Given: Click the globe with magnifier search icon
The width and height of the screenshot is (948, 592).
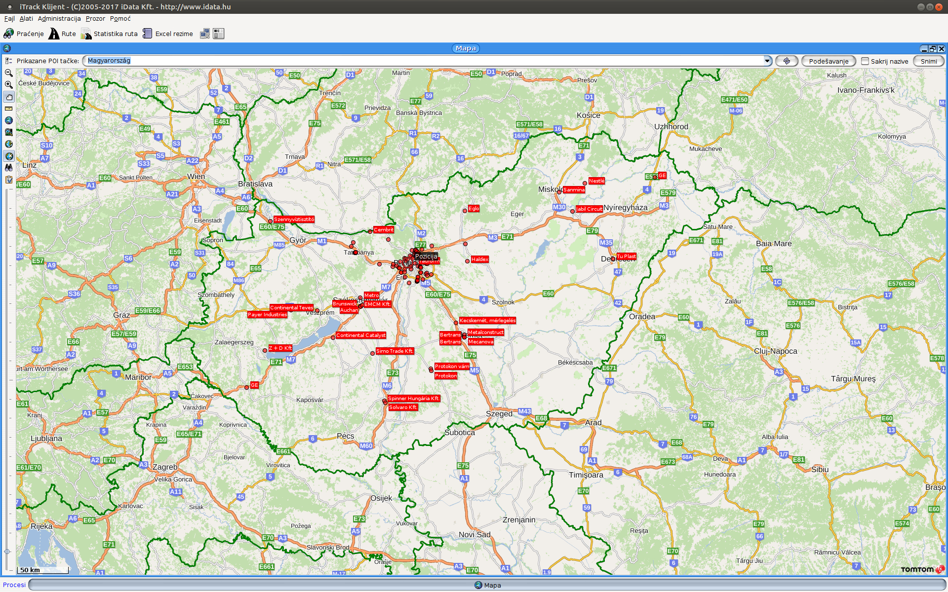Looking at the screenshot, I should (8, 132).
